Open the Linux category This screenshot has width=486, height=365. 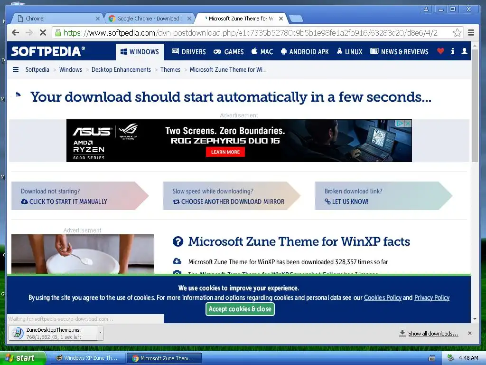coord(349,51)
